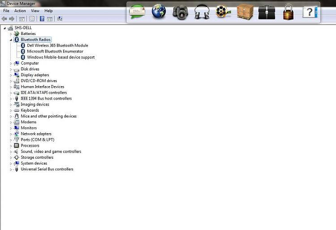
Task: Collapse the Bluetooth Radios node
Action: tap(11, 40)
